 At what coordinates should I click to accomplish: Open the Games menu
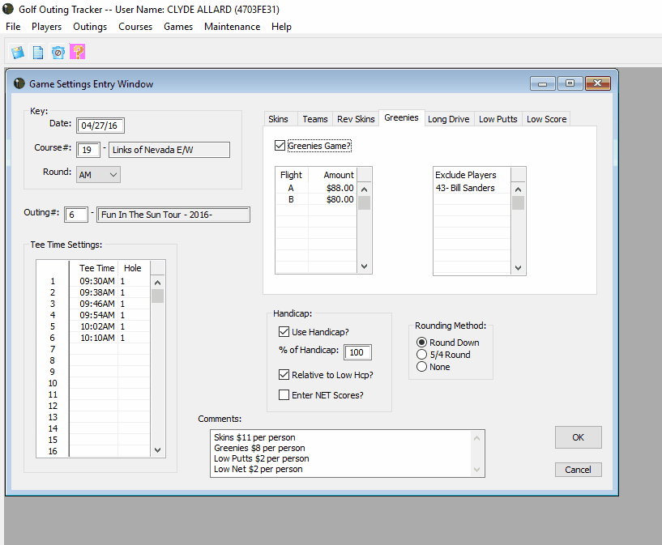178,27
